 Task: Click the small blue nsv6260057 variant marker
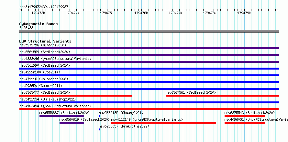(99, 129)
